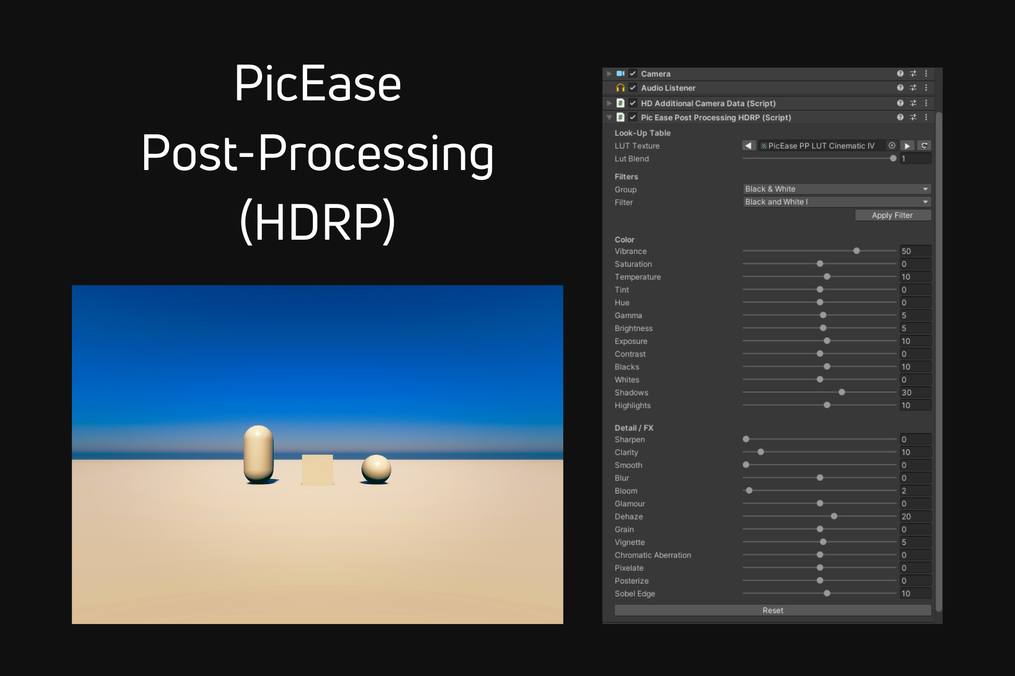The image size is (1015, 676).
Task: Click the Dehaze value input field
Action: pyautogui.click(x=915, y=516)
